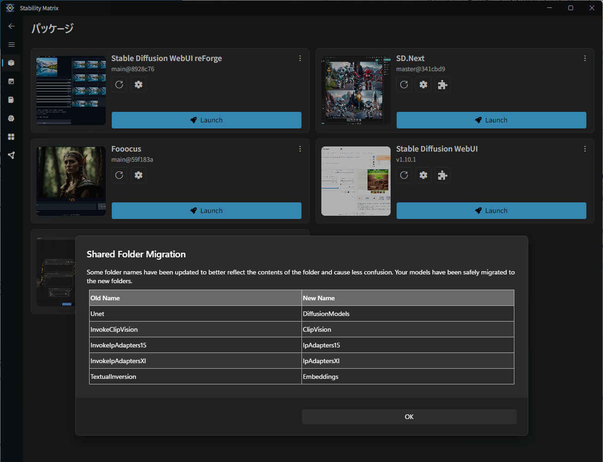The image size is (603, 462).
Task: Click the SD.Next preview thumbnail
Action: coord(356,91)
